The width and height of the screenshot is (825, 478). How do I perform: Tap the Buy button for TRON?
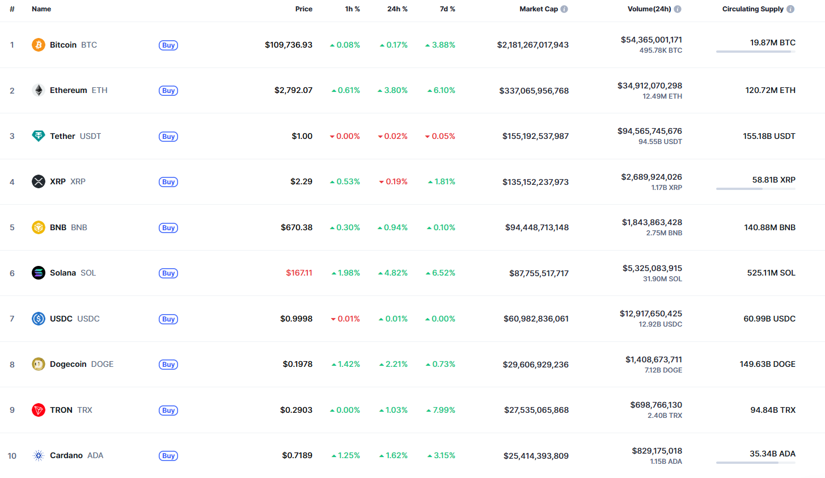click(168, 411)
